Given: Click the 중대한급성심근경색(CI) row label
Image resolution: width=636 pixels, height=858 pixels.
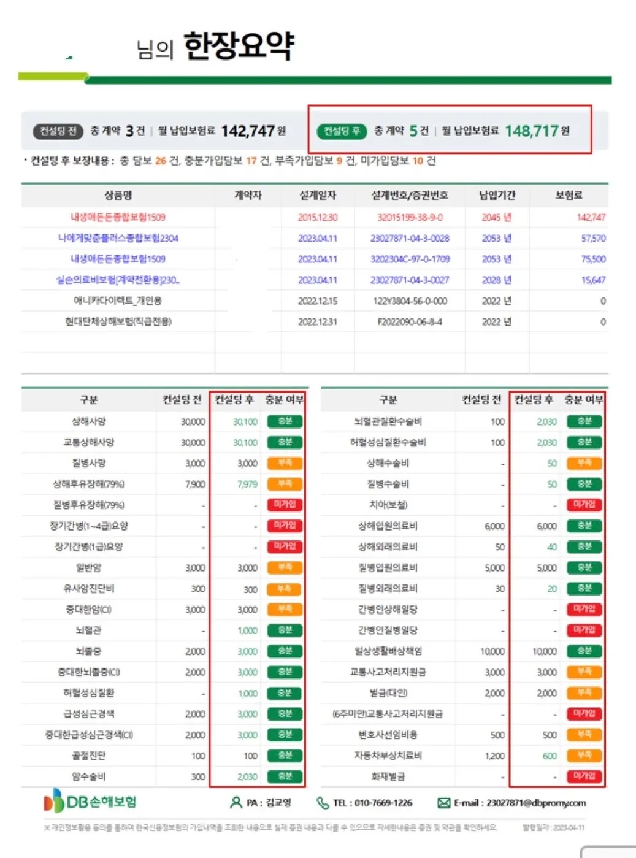Looking at the screenshot, I should pyautogui.click(x=89, y=734).
